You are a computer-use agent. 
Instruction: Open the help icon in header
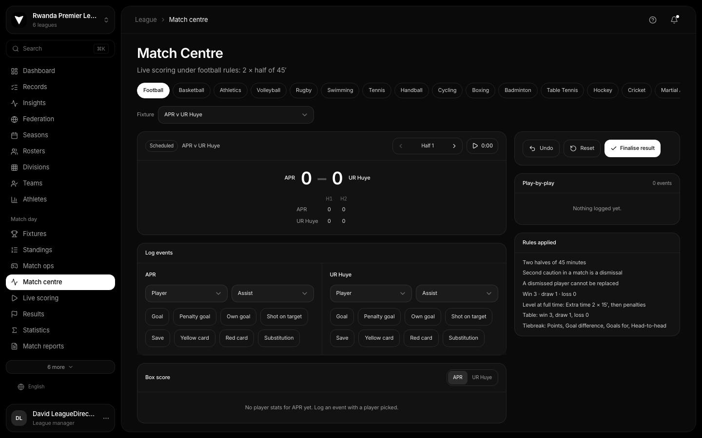(x=653, y=20)
